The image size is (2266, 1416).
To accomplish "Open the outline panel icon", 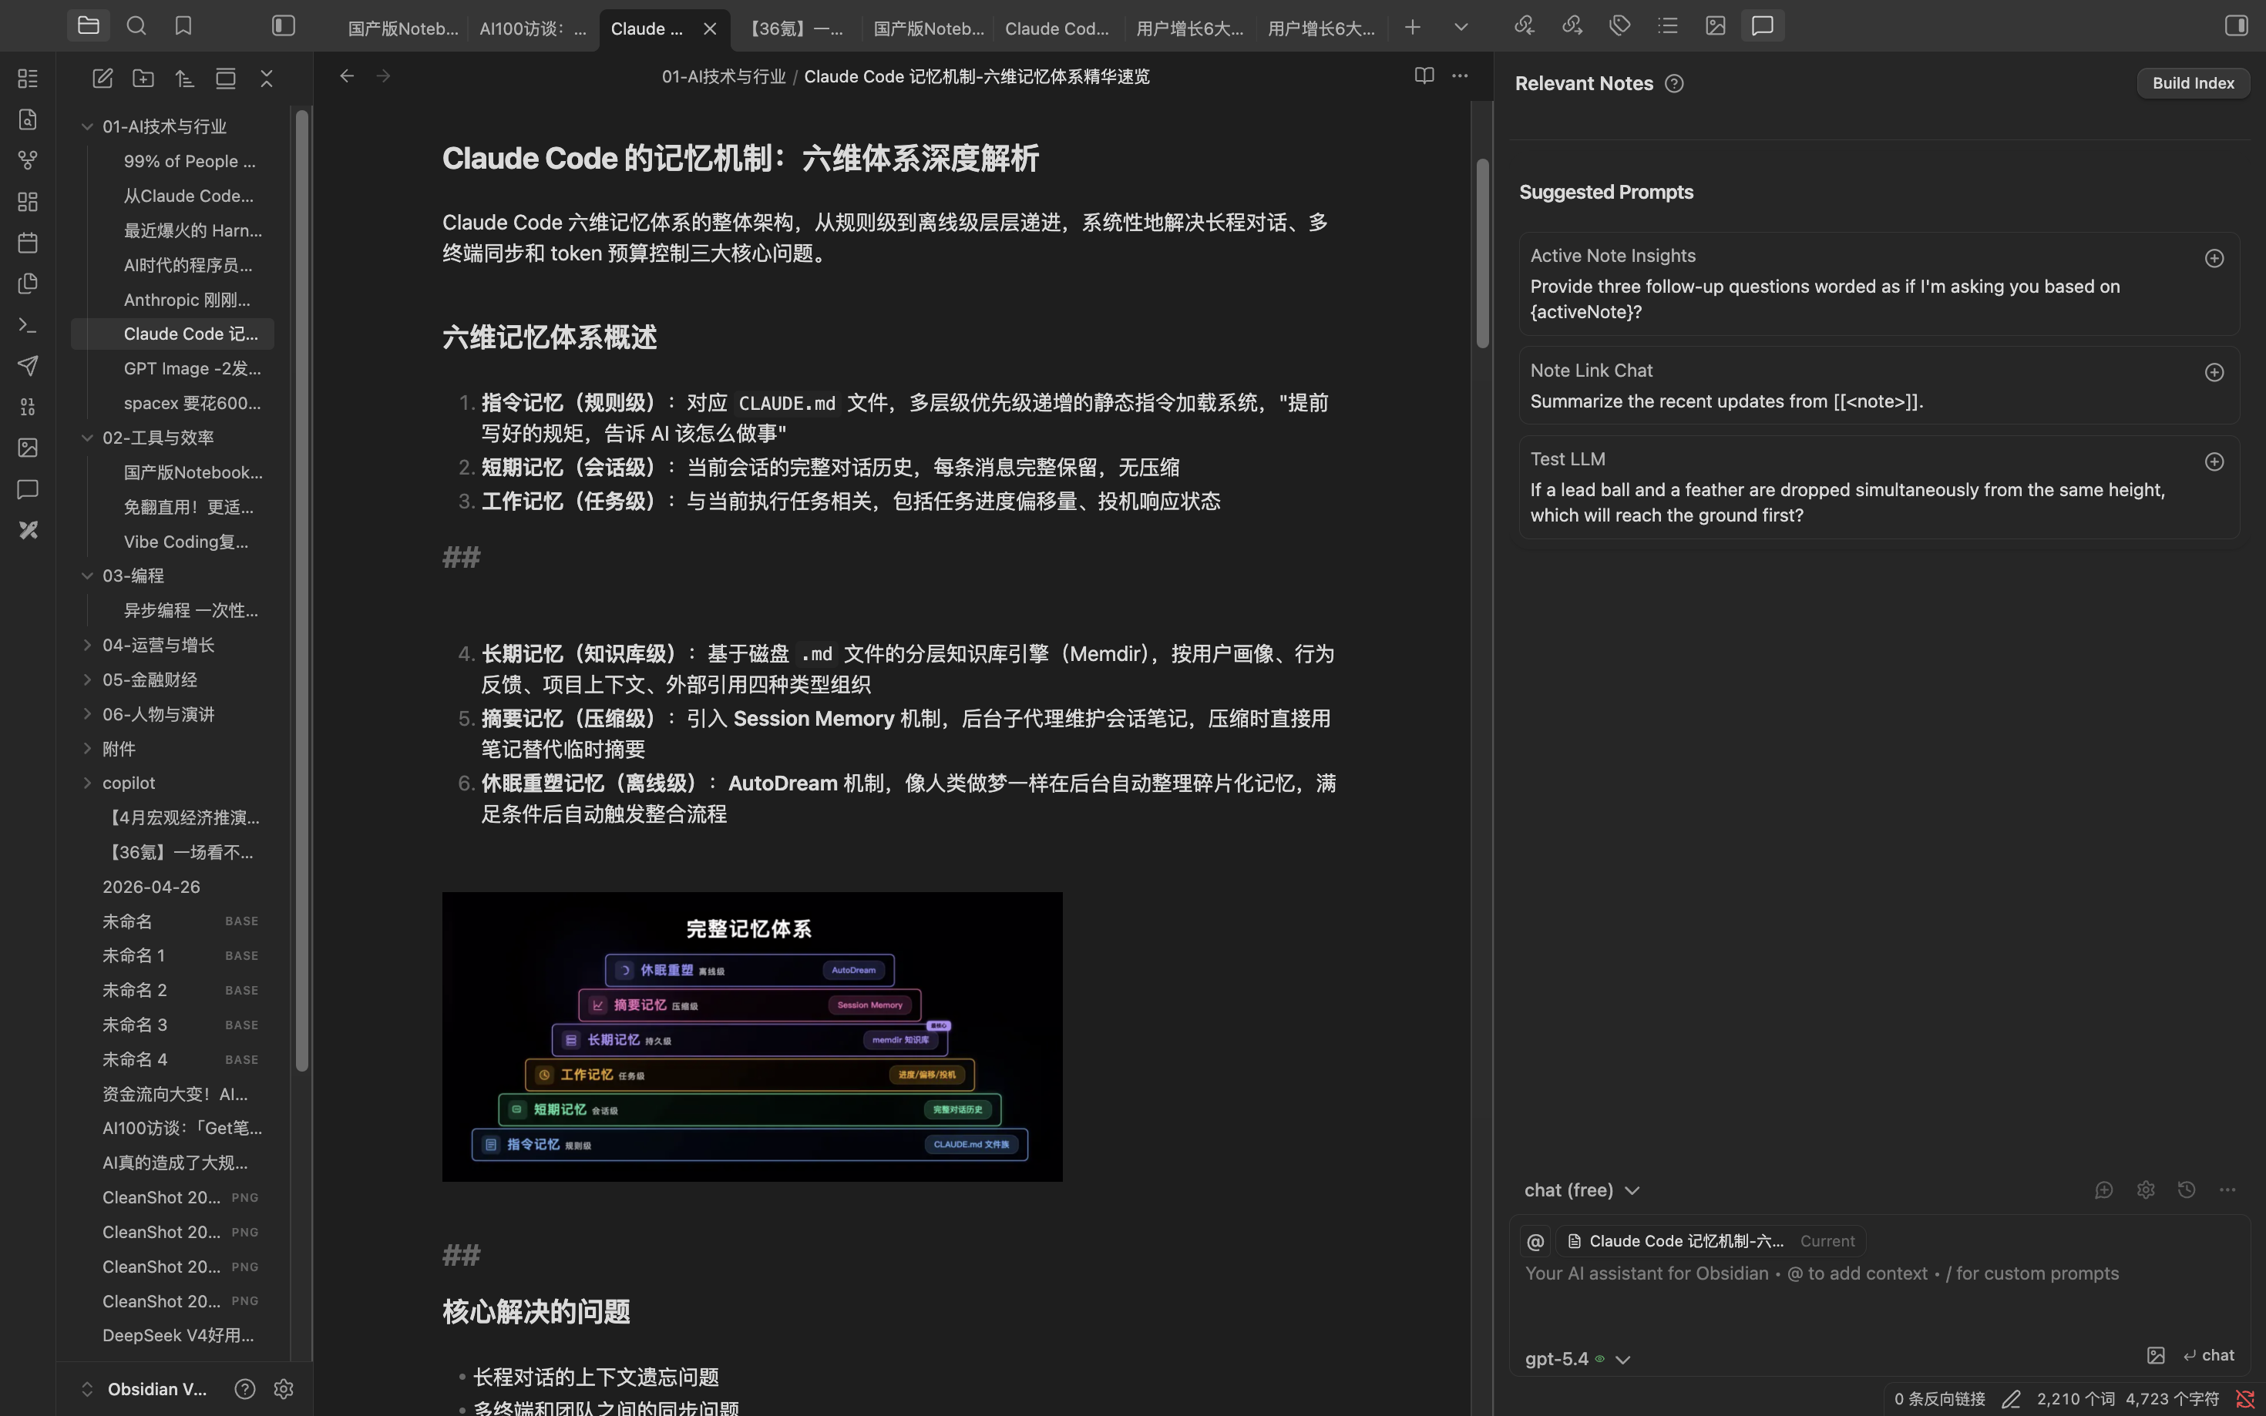I will pyautogui.click(x=1667, y=26).
